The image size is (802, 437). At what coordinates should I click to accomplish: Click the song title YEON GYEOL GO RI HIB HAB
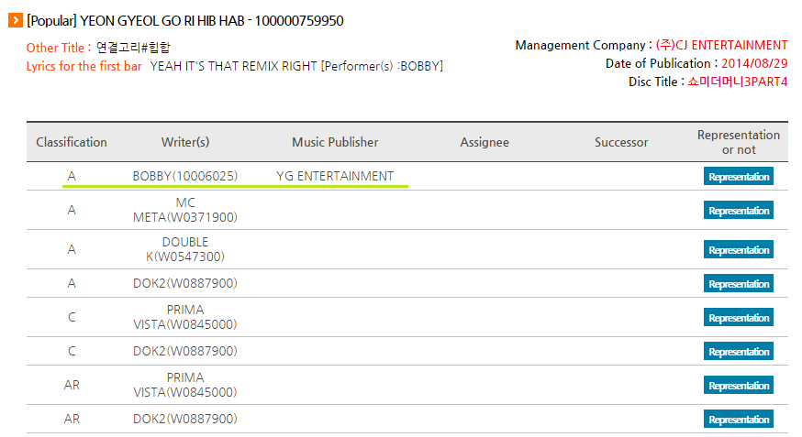click(x=162, y=21)
